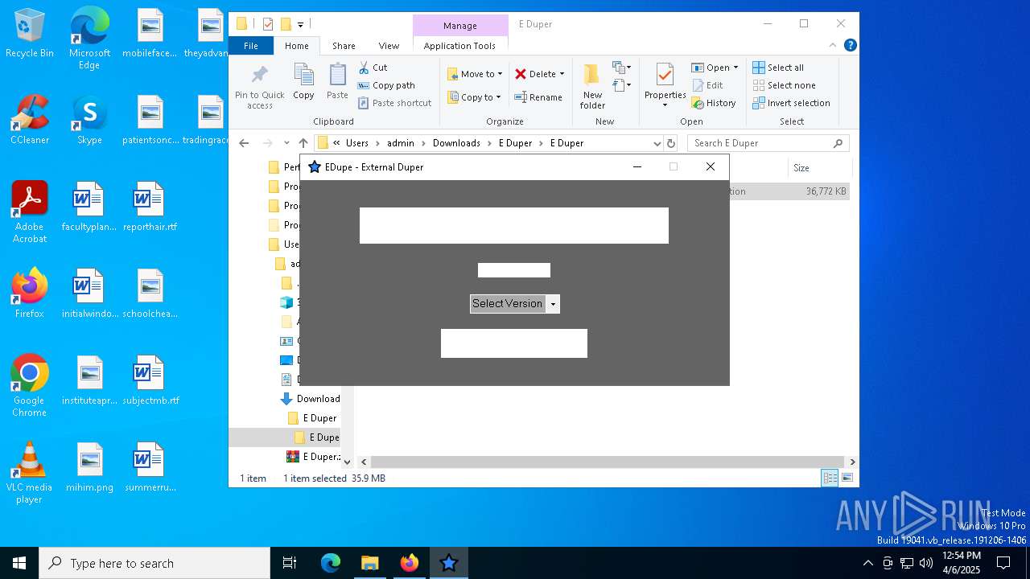This screenshot has width=1030, height=579.
Task: Click Select none in ribbon
Action: click(784, 85)
